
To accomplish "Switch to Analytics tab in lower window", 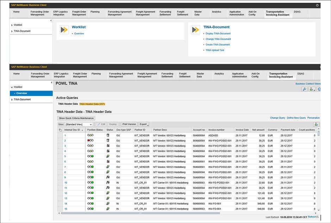I will point(219,74).
